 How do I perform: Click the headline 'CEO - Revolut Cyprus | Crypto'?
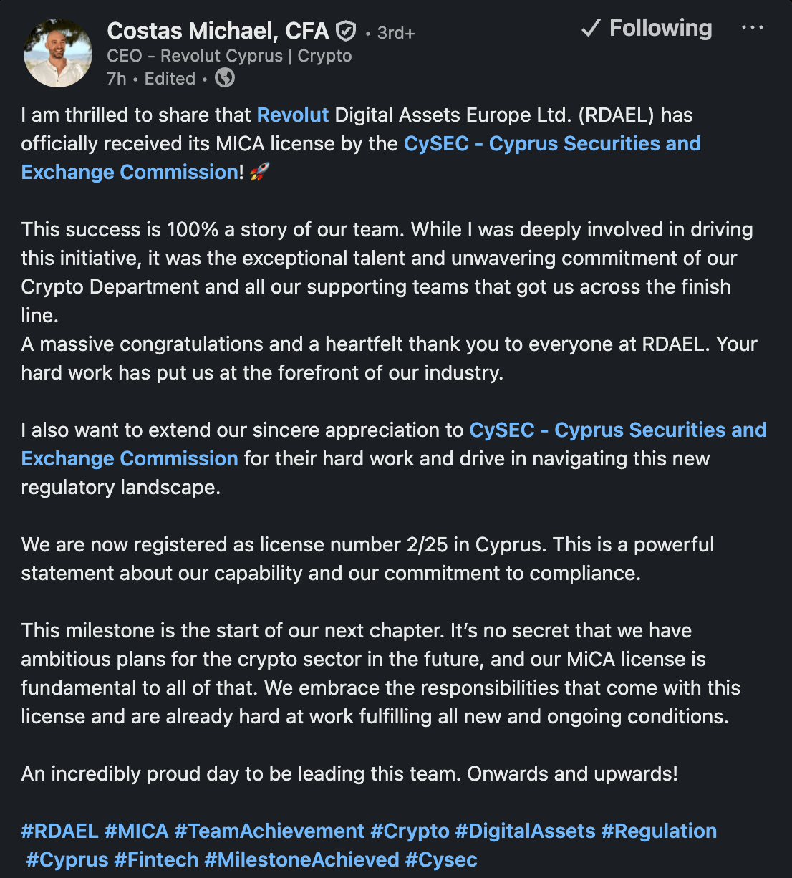click(229, 56)
